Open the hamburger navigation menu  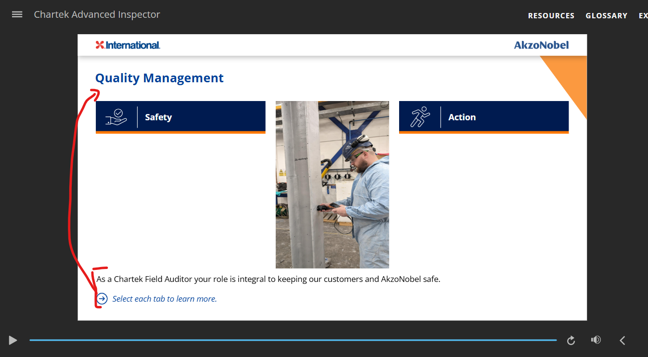click(x=17, y=14)
